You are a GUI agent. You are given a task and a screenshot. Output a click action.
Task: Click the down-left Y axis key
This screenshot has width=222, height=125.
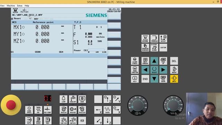pos(98,120)
